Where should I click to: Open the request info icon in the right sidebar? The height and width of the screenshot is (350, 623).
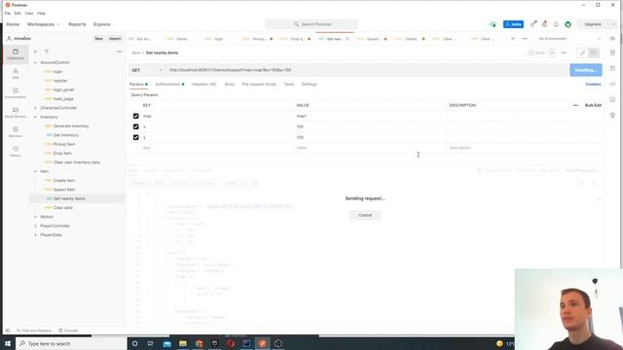click(x=612, y=99)
